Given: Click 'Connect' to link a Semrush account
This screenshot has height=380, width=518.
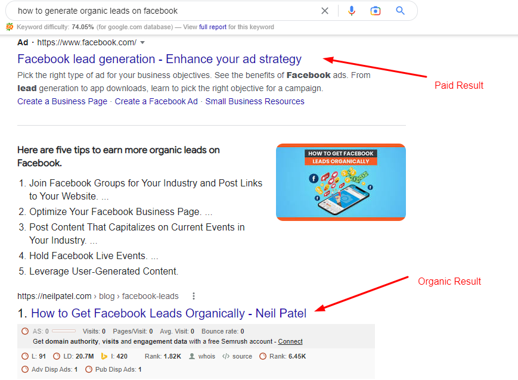Looking at the screenshot, I should 290,341.
